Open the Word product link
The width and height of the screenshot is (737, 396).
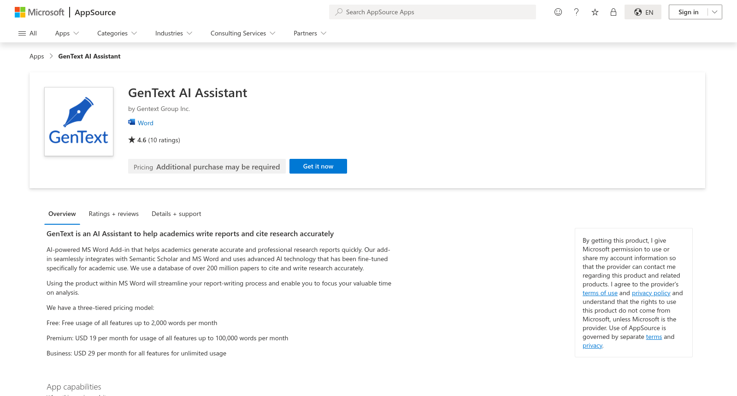(146, 123)
